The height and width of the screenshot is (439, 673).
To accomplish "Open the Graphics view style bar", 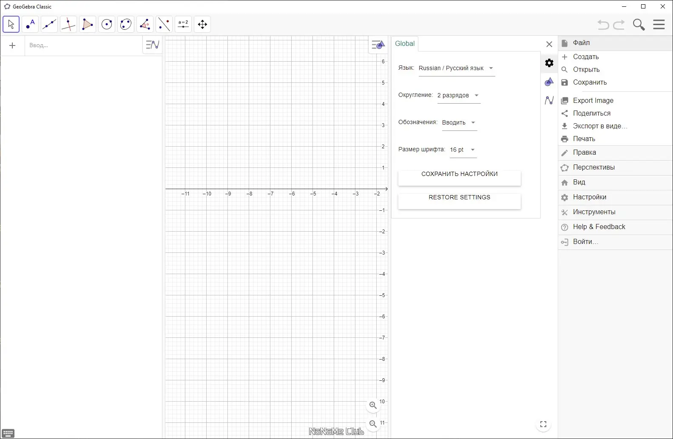I will click(x=378, y=45).
